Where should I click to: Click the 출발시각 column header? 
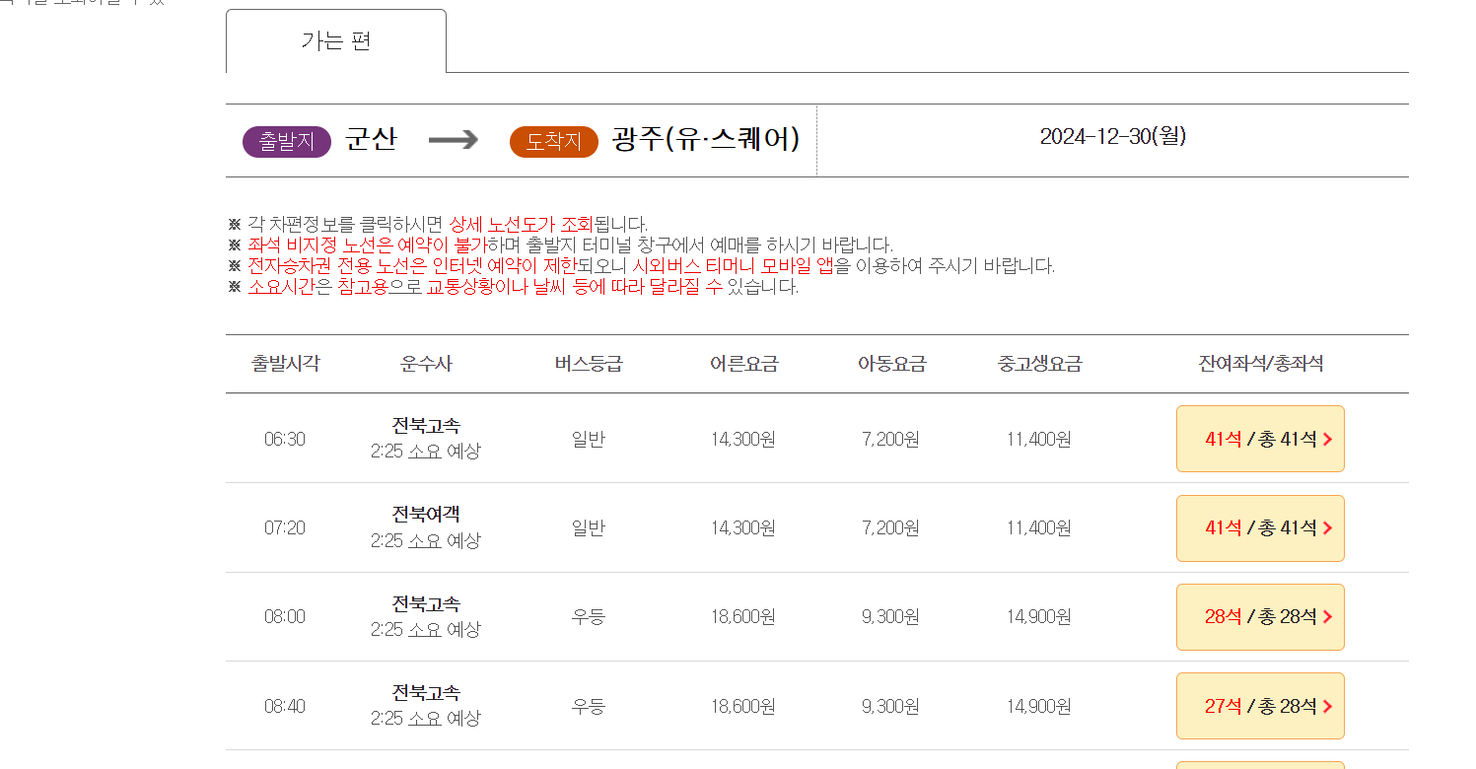285,364
